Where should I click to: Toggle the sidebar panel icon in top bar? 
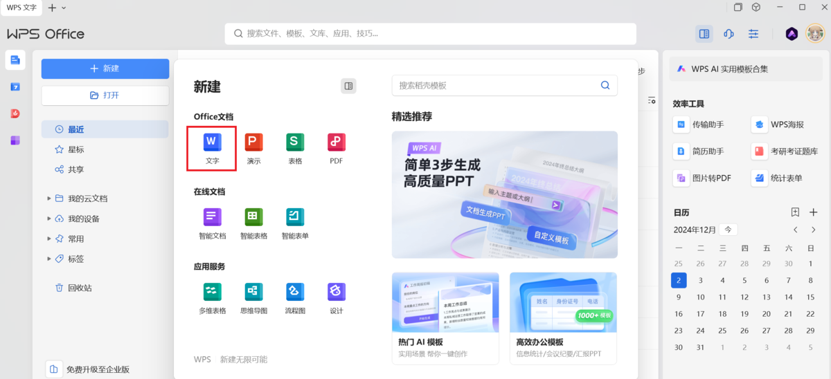tap(704, 33)
